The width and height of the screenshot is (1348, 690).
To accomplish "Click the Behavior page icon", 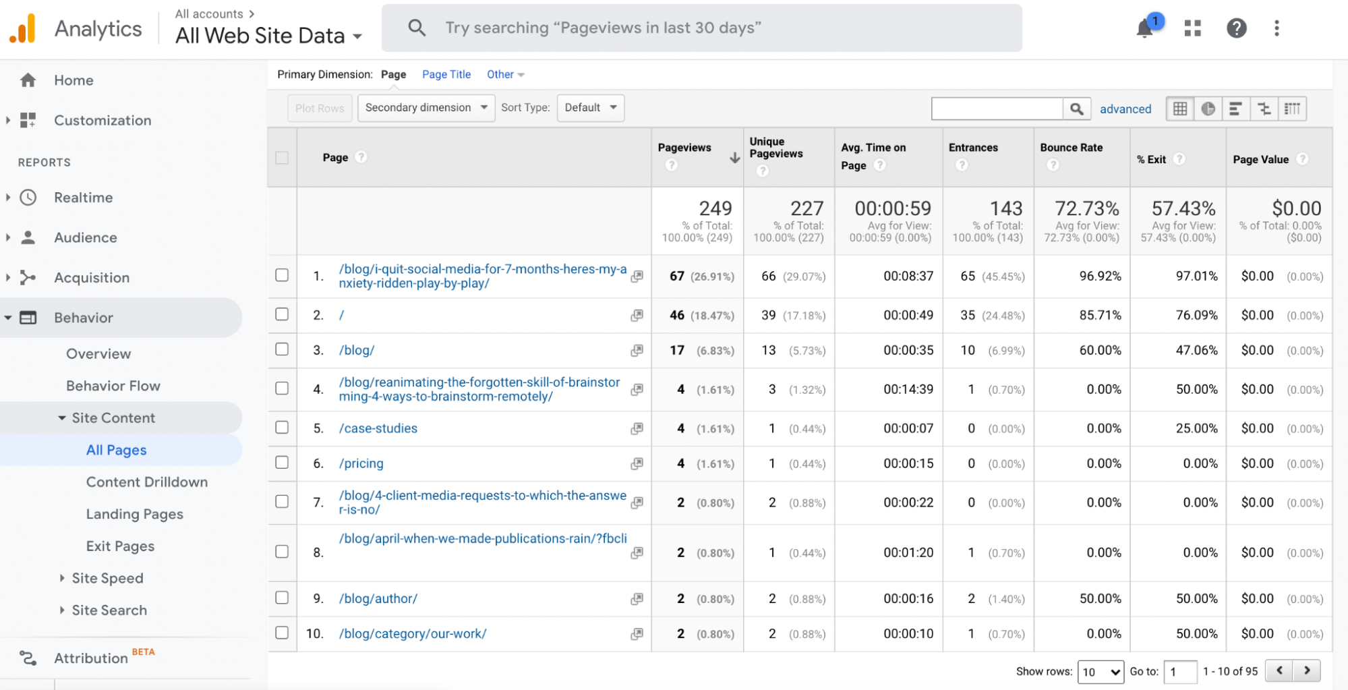I will (28, 318).
